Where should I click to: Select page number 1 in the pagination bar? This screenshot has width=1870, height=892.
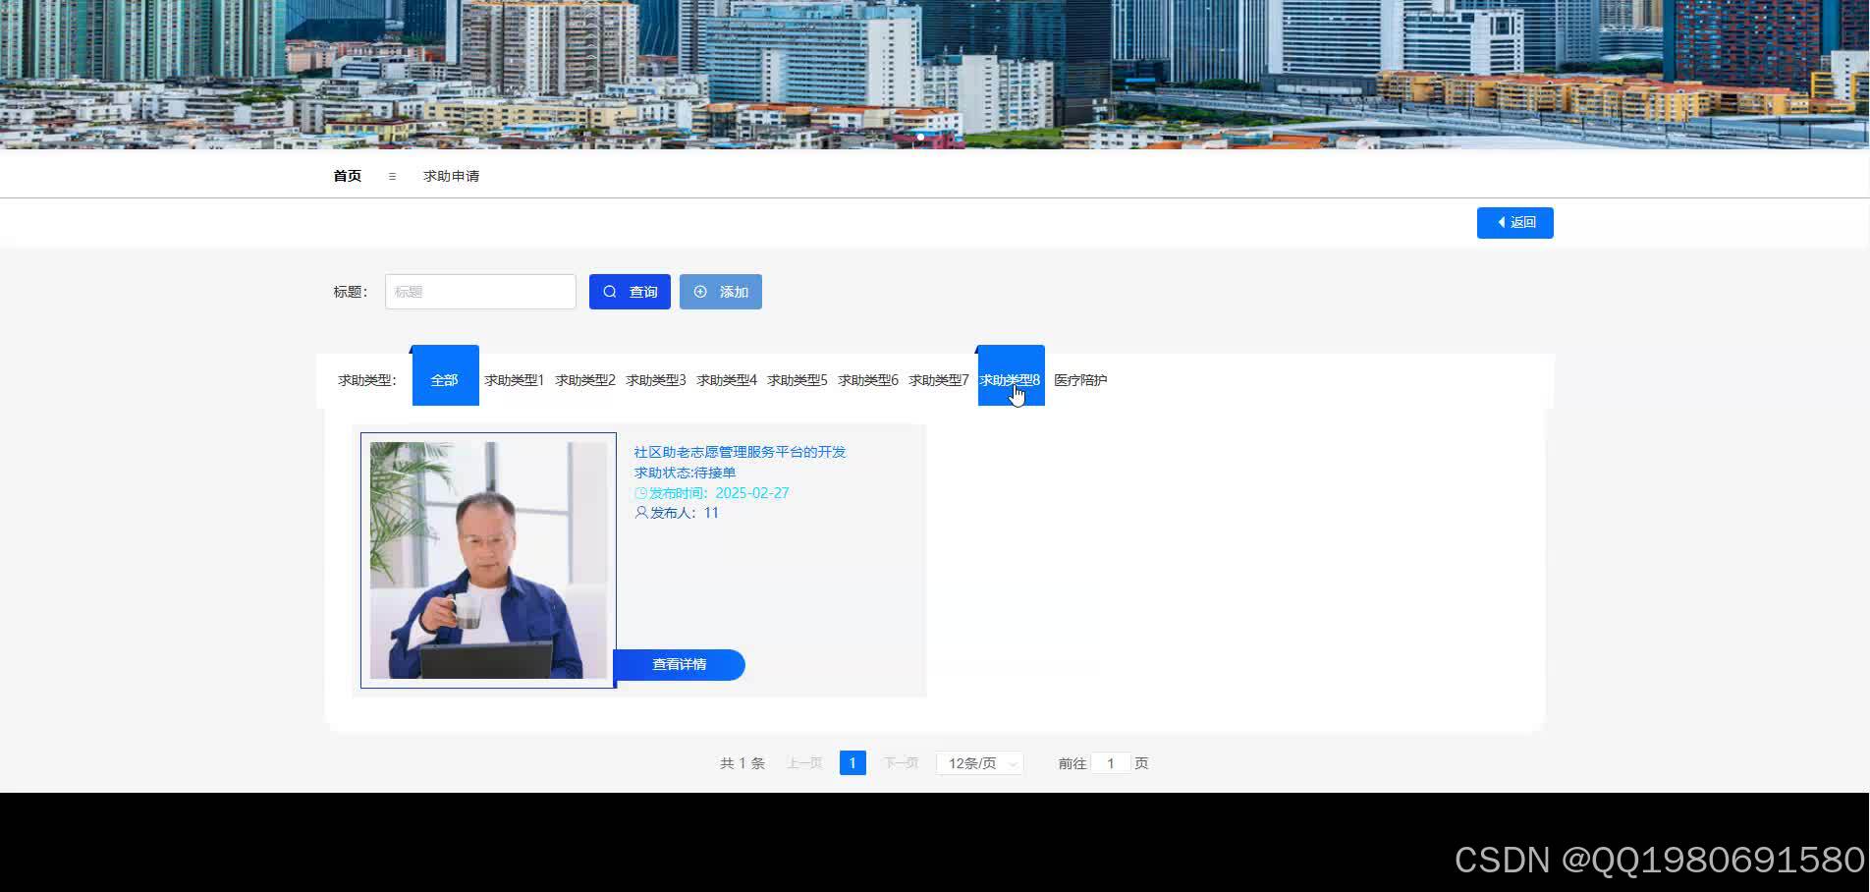click(x=852, y=762)
